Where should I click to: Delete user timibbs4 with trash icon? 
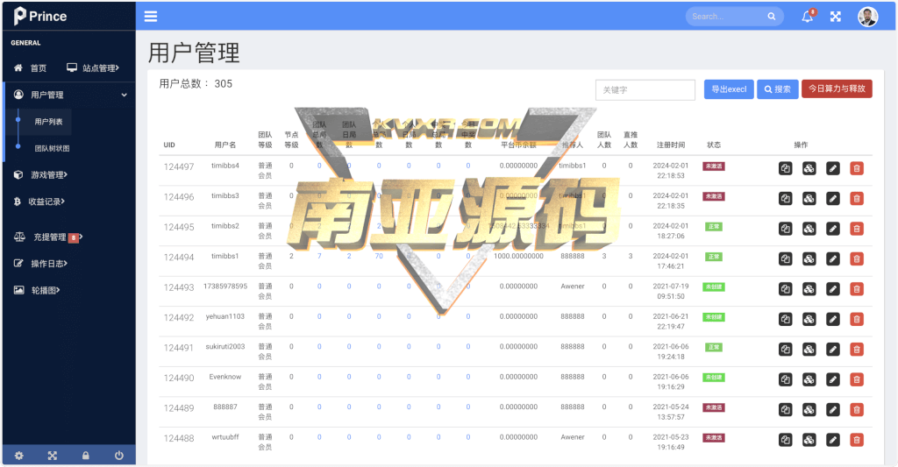[856, 168]
